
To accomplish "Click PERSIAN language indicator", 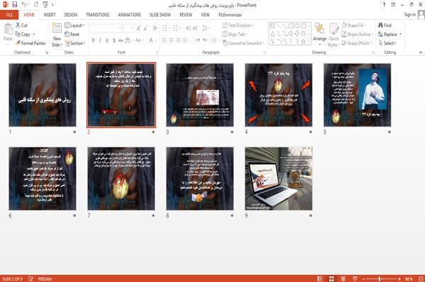I will click(x=45, y=278).
